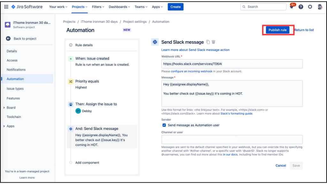Click the Channel or user input field
Screen dimensions: 327x184
(x=232, y=140)
